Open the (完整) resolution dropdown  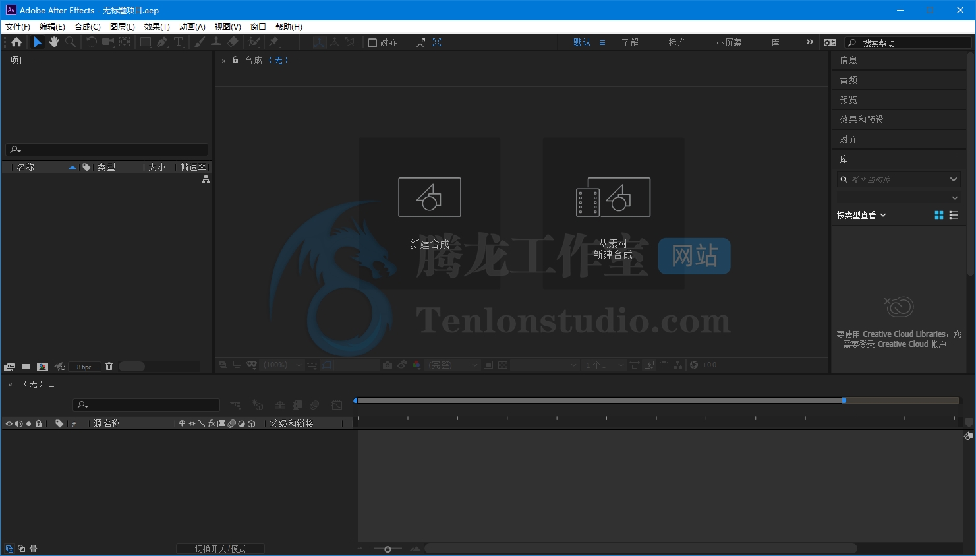[452, 365]
